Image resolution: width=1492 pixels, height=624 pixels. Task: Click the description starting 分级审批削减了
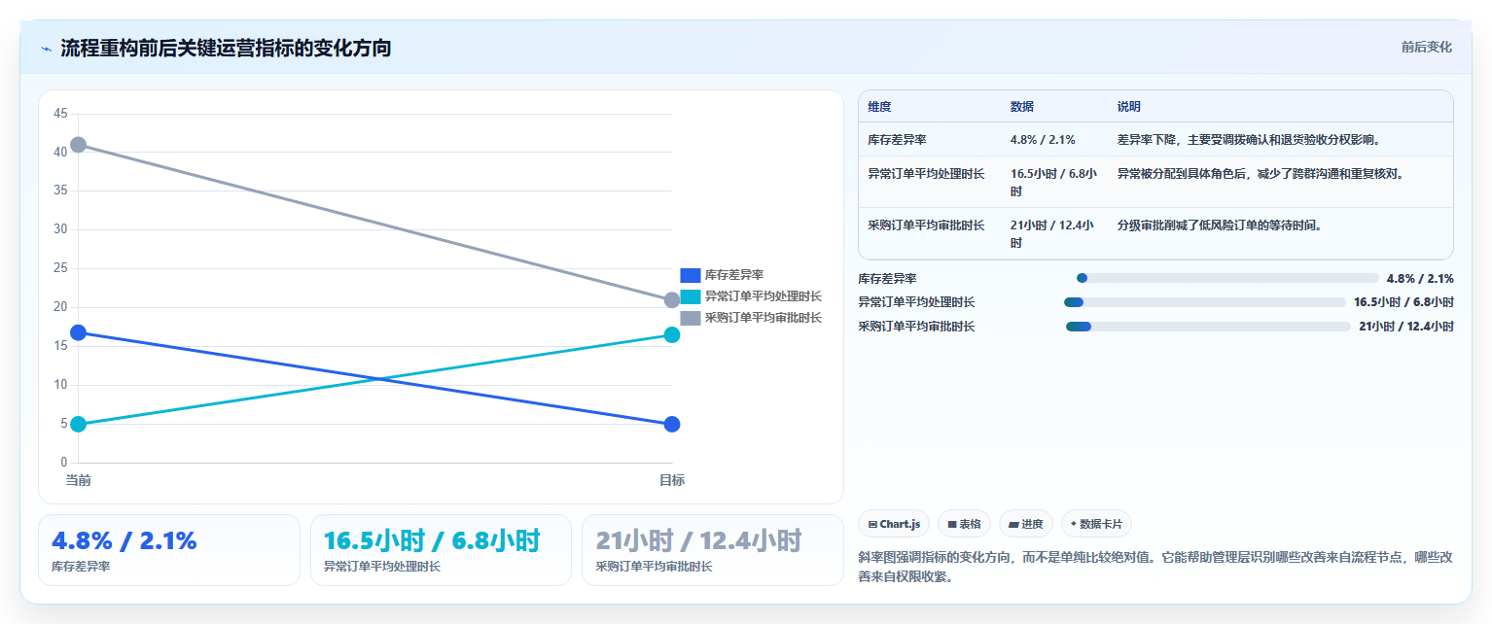coord(1221,225)
